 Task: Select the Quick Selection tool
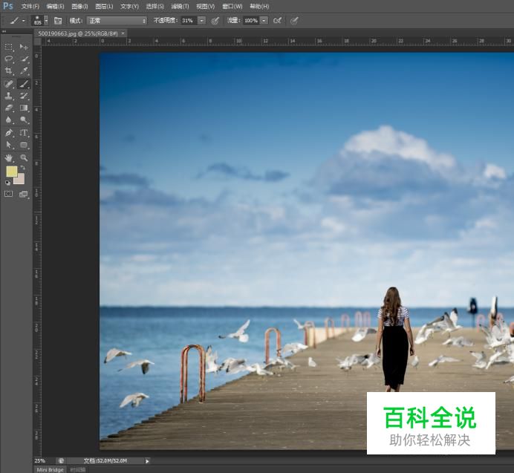(x=24, y=59)
